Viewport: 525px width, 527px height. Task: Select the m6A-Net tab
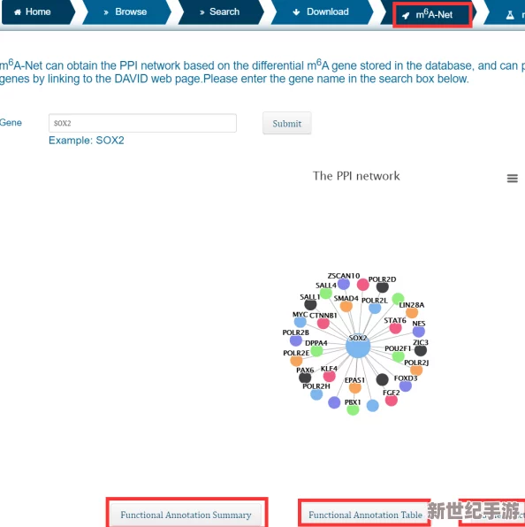432,15
